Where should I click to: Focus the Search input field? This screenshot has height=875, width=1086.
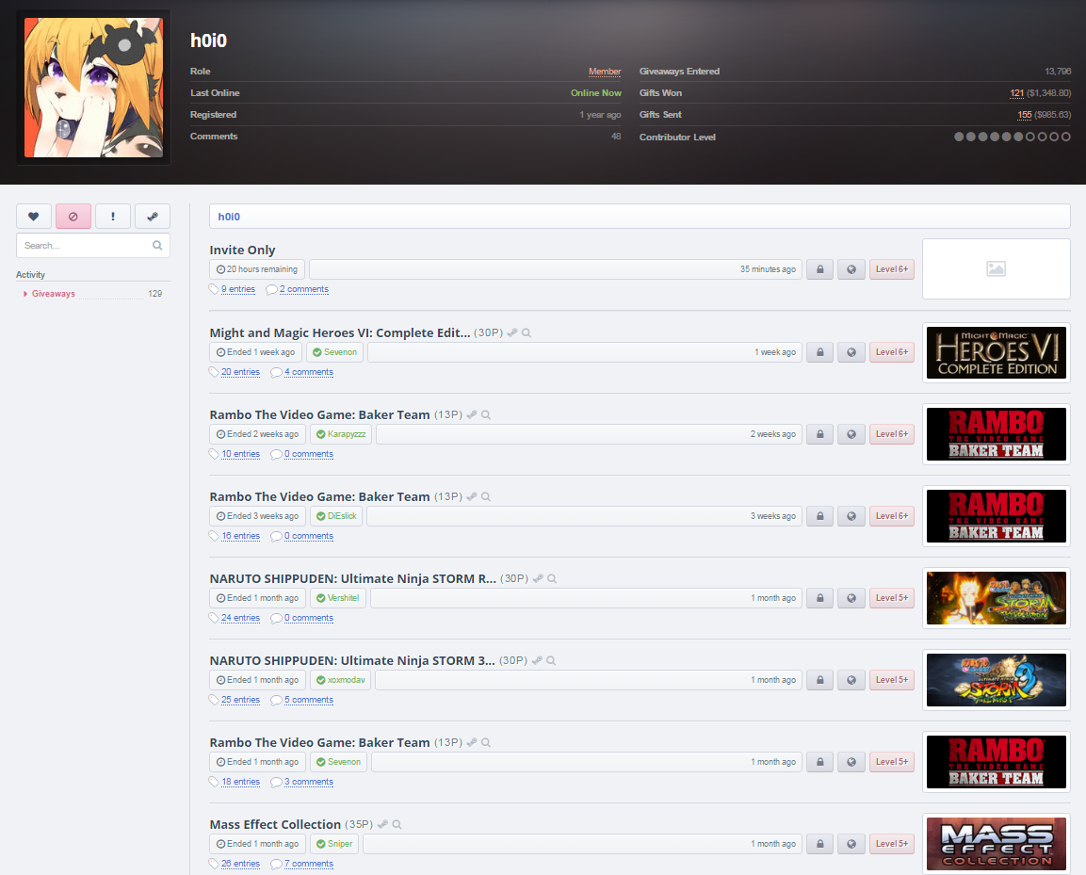[x=93, y=245]
